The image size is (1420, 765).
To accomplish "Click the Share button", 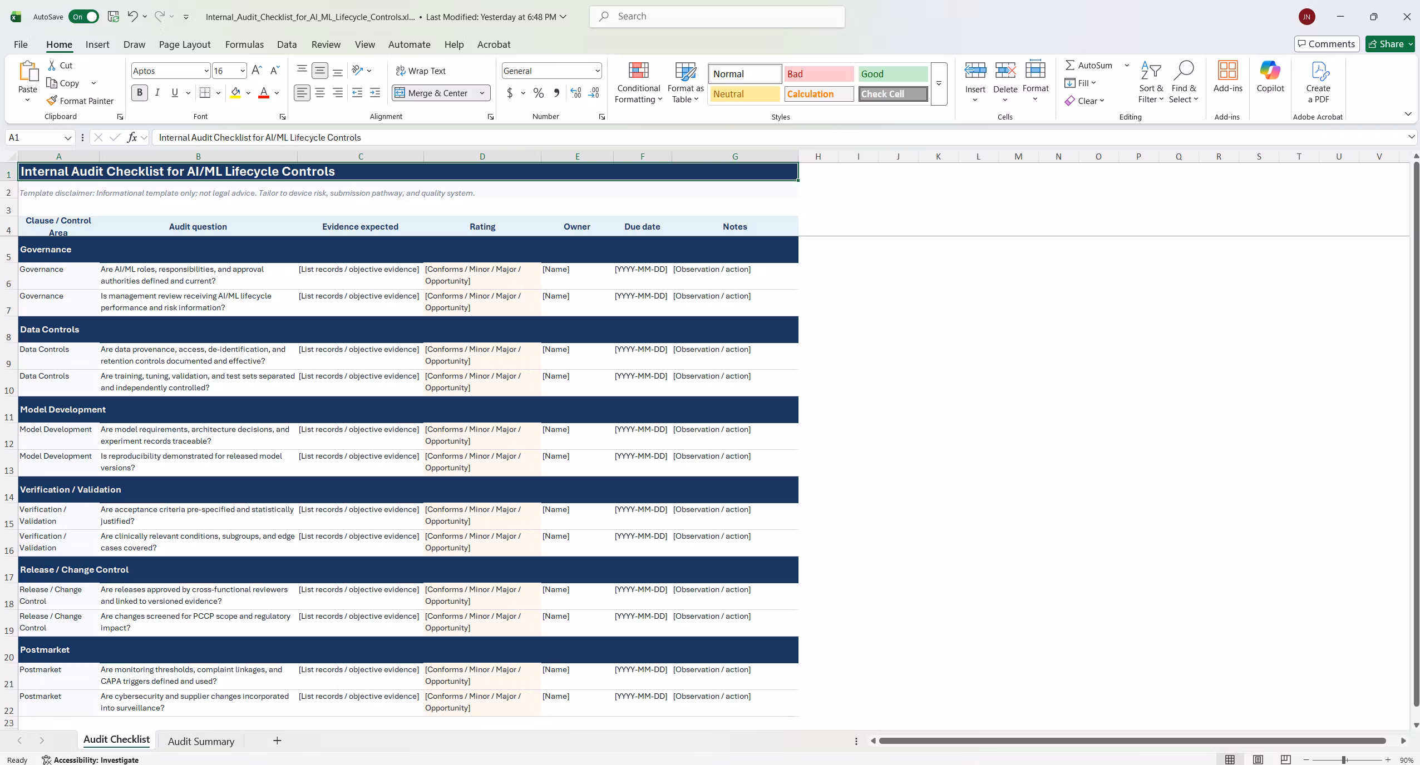I will [x=1389, y=44].
